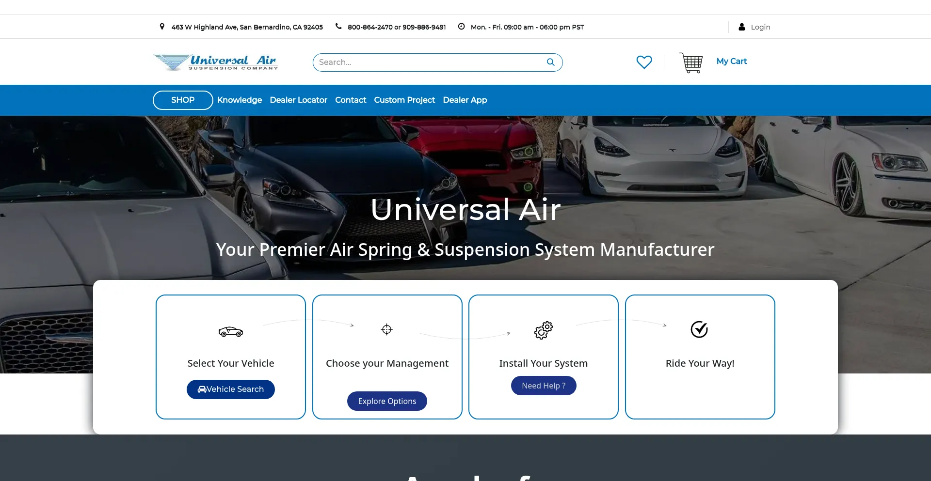Open the wishlist heart icon
The image size is (931, 481).
pos(644,62)
